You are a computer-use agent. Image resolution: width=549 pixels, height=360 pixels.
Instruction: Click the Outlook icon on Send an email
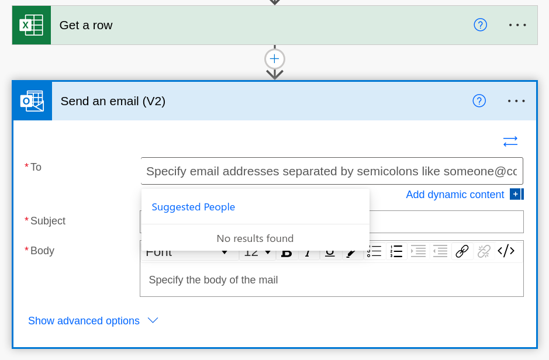pyautogui.click(x=32, y=101)
